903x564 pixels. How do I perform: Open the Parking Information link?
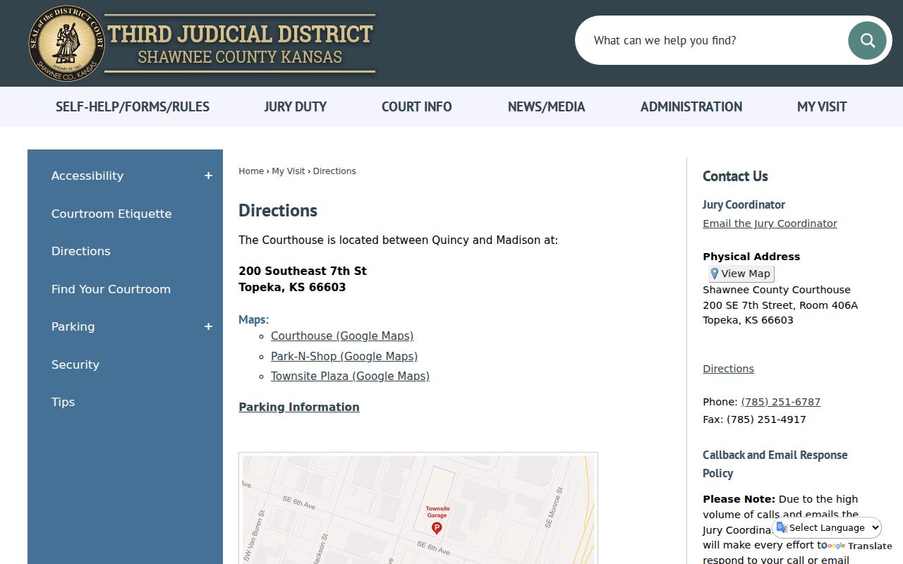pyautogui.click(x=299, y=407)
